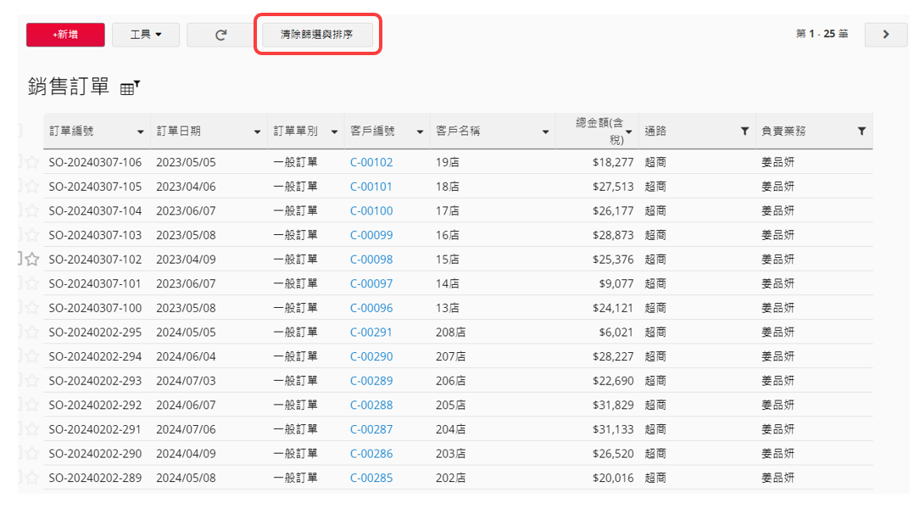Click the 清除篩選與排序 button
This screenshot has height=509, width=914.
(x=316, y=35)
